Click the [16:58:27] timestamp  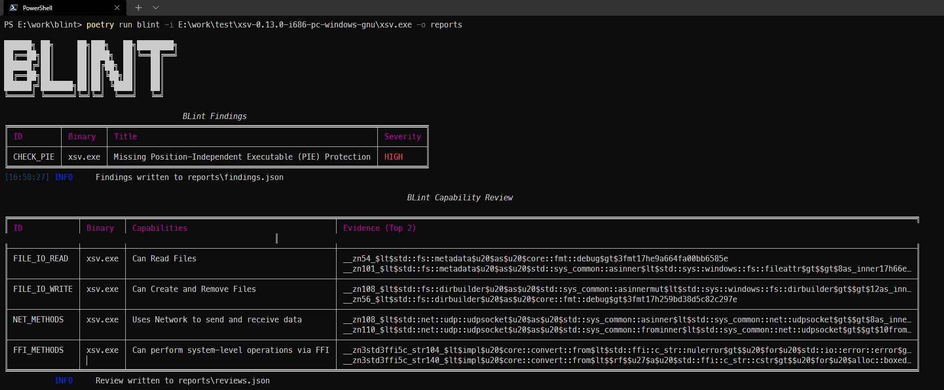click(27, 177)
